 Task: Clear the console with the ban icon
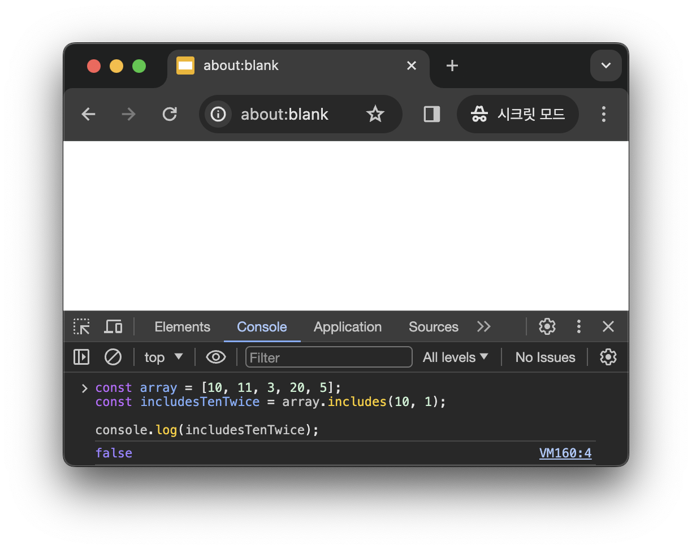pos(113,357)
